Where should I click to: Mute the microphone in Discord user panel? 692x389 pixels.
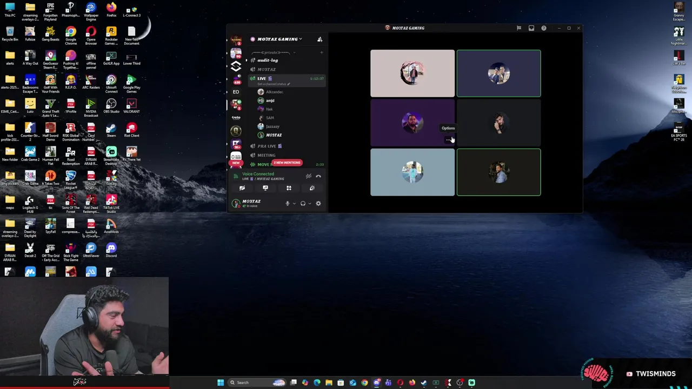[287, 204]
